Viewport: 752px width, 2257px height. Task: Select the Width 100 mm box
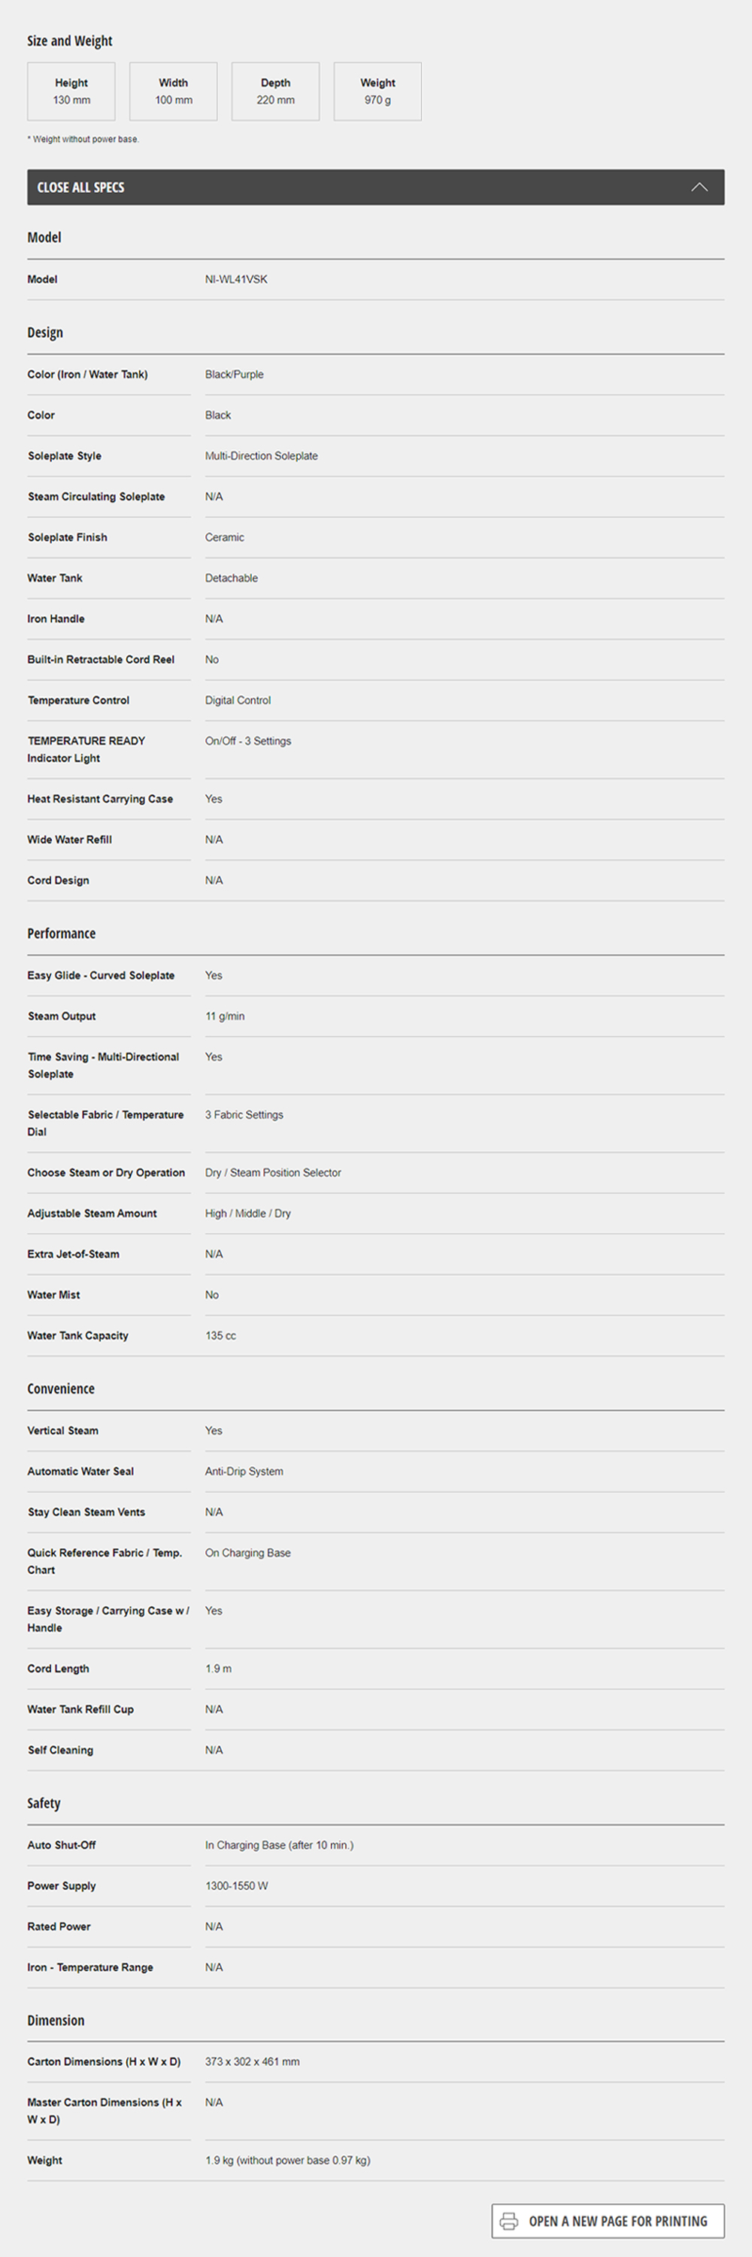174,91
